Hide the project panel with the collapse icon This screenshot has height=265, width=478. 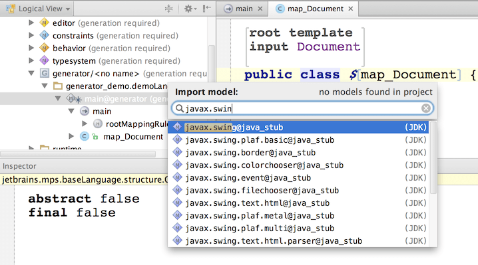206,9
